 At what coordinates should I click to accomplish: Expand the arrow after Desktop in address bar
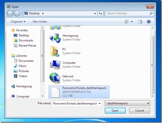pos(43,13)
